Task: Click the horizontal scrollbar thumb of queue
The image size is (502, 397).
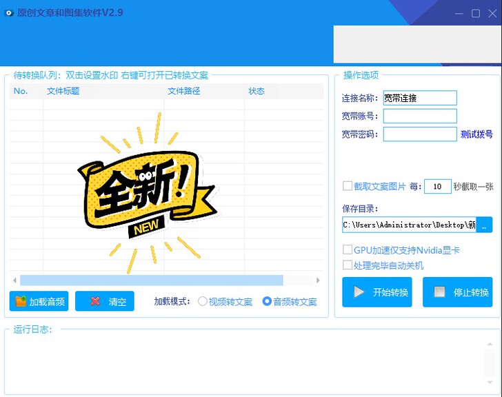Action: [x=152, y=281]
